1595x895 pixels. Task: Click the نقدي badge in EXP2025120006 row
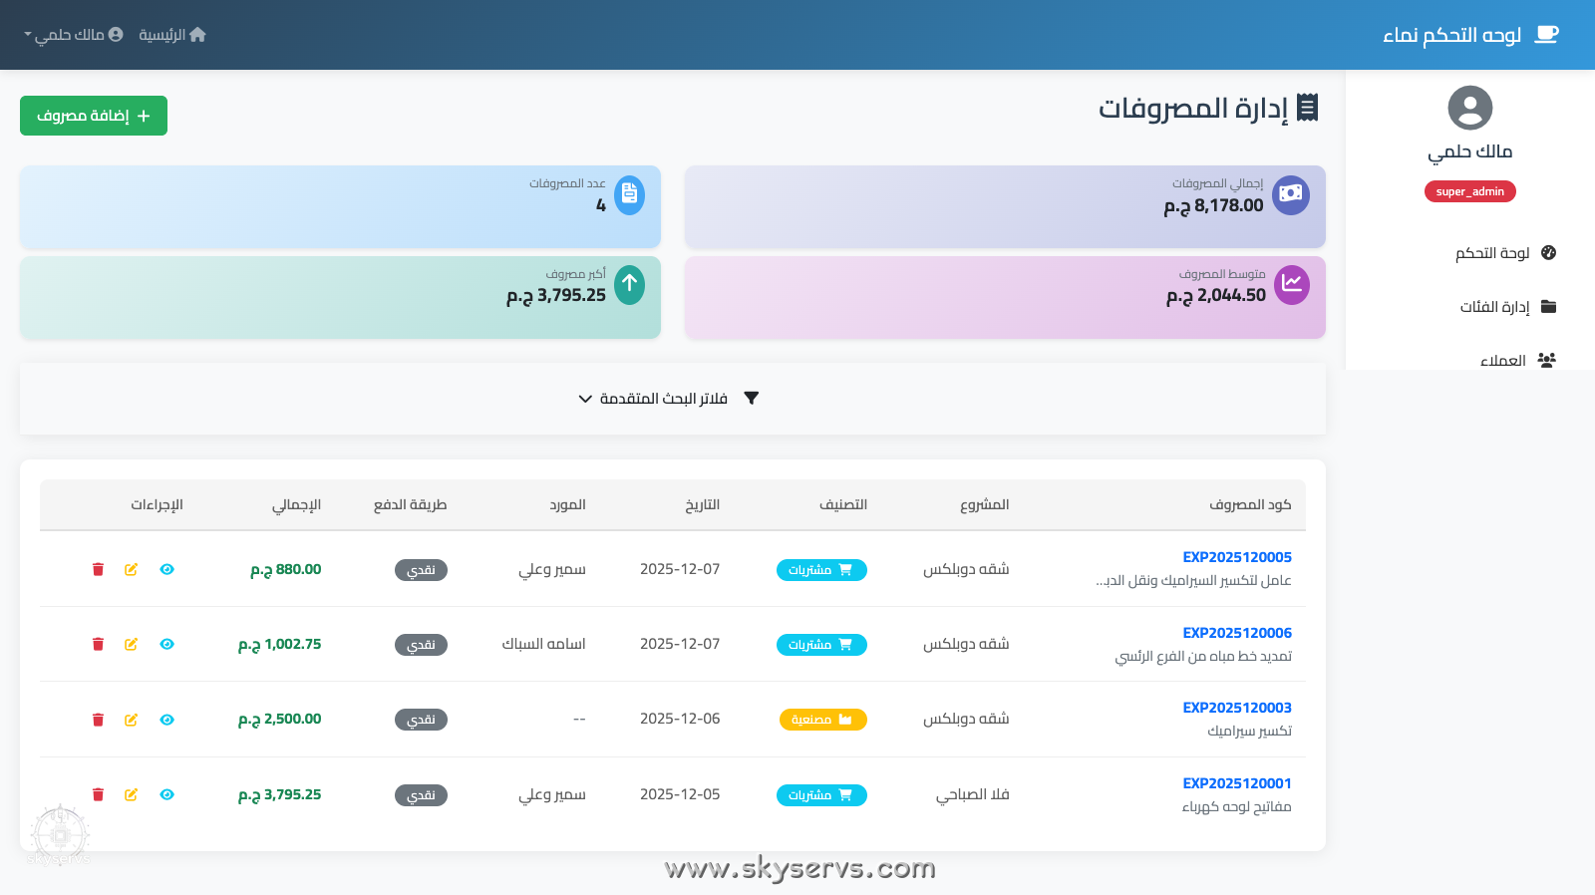421,645
